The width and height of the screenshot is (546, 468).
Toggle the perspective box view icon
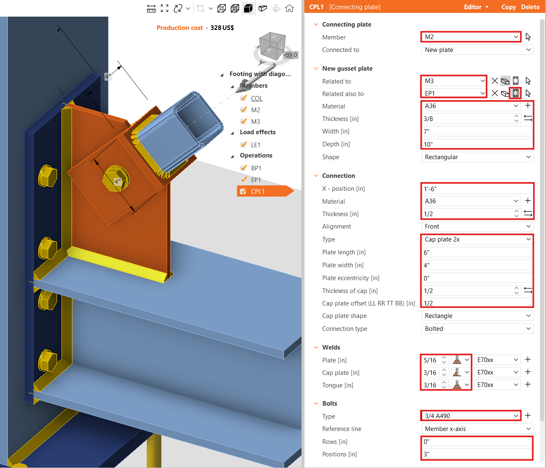pos(262,8)
